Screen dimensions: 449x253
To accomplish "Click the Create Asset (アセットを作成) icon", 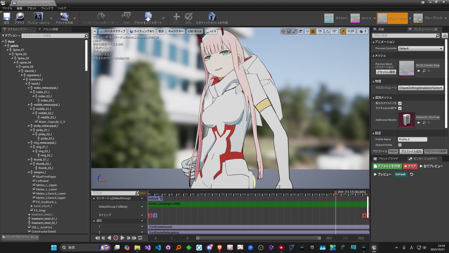I will [x=64, y=17].
